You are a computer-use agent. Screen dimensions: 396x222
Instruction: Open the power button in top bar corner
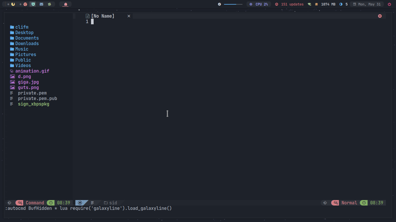pos(389,4)
